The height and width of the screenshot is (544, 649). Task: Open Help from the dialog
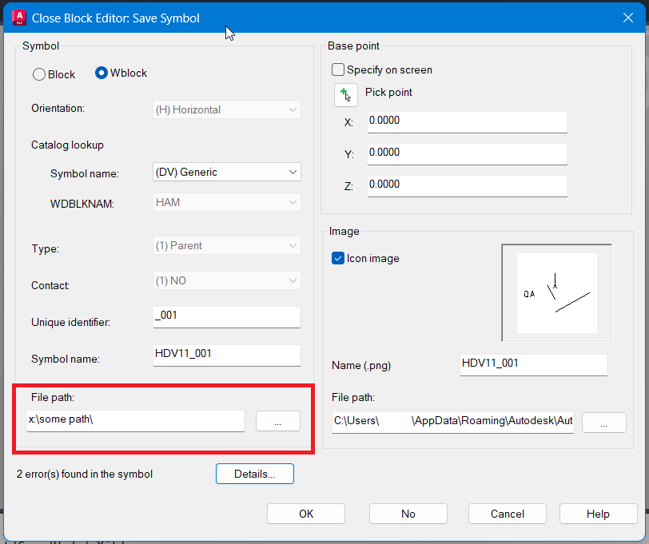coord(598,514)
